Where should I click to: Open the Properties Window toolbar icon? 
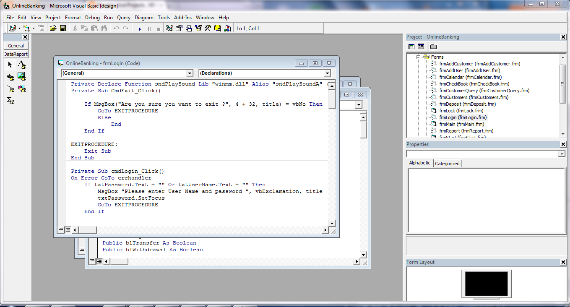(x=179, y=28)
